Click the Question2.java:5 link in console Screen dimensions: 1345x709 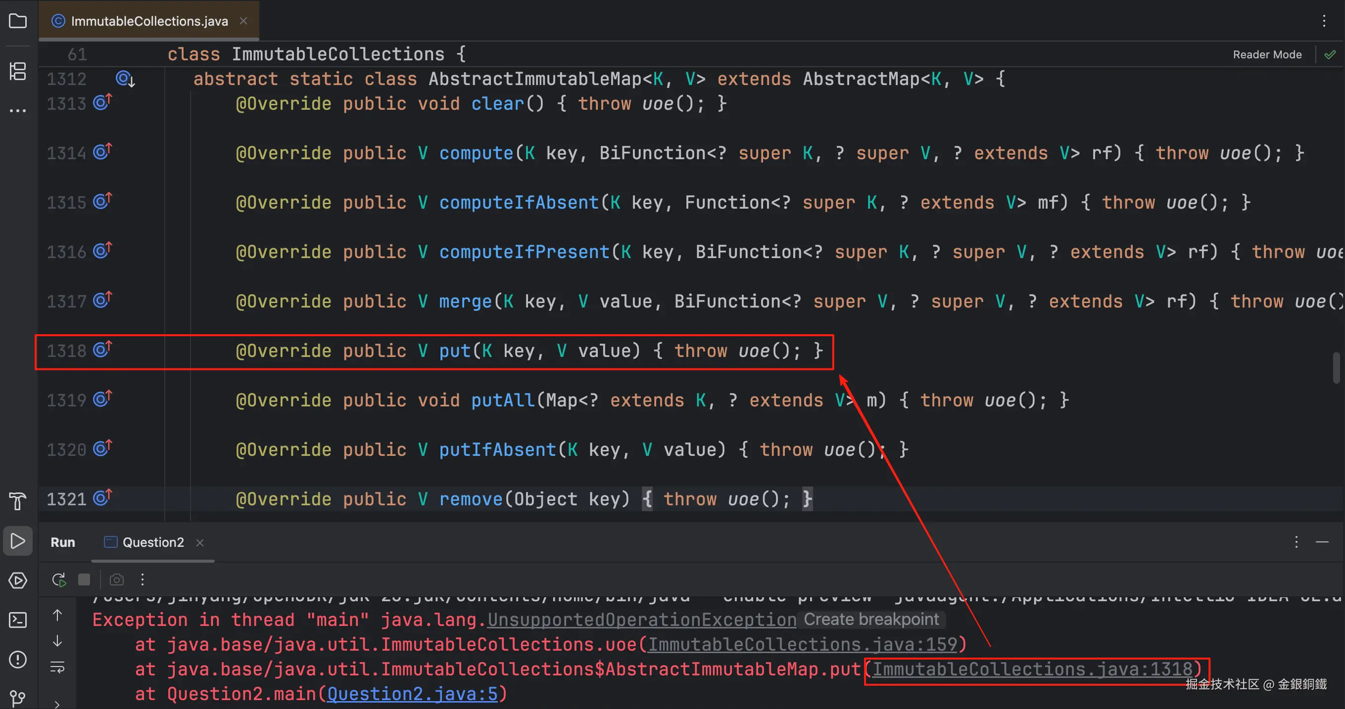[x=413, y=694]
